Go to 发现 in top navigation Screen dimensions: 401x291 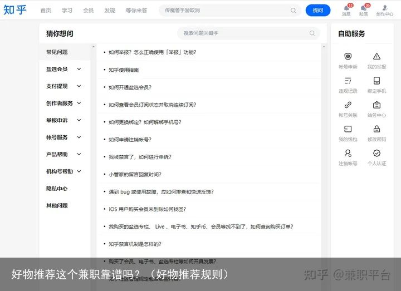tap(110, 11)
